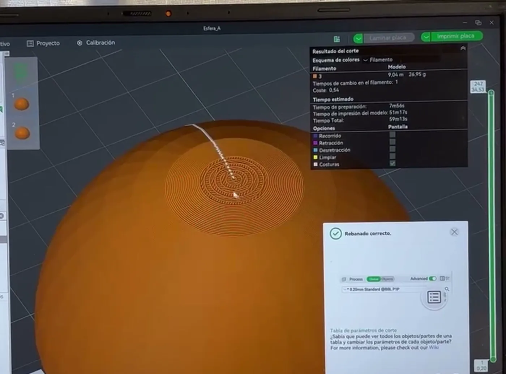
Task: Collapse the Resultado del corte panel
Action: coord(463,48)
